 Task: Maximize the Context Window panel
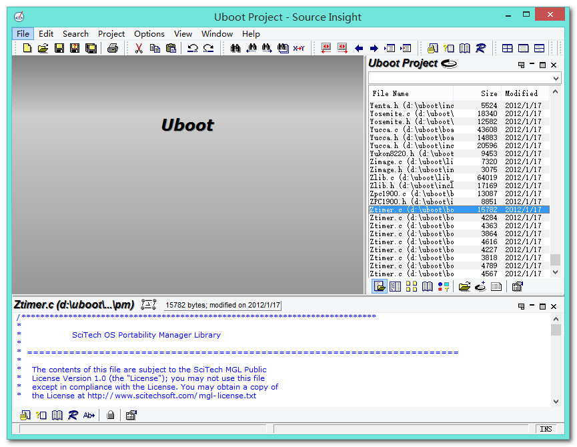[542, 306]
